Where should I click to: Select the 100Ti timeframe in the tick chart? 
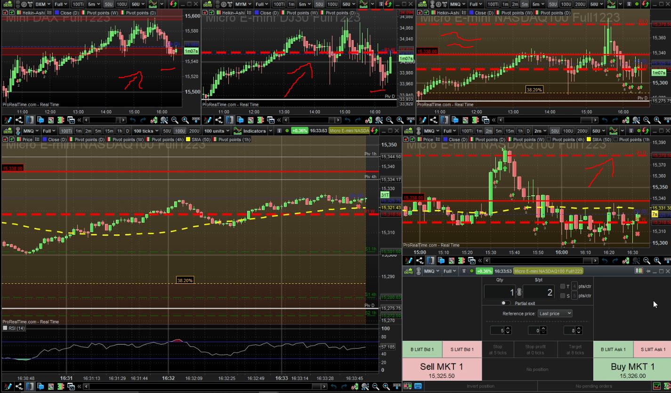click(x=66, y=131)
